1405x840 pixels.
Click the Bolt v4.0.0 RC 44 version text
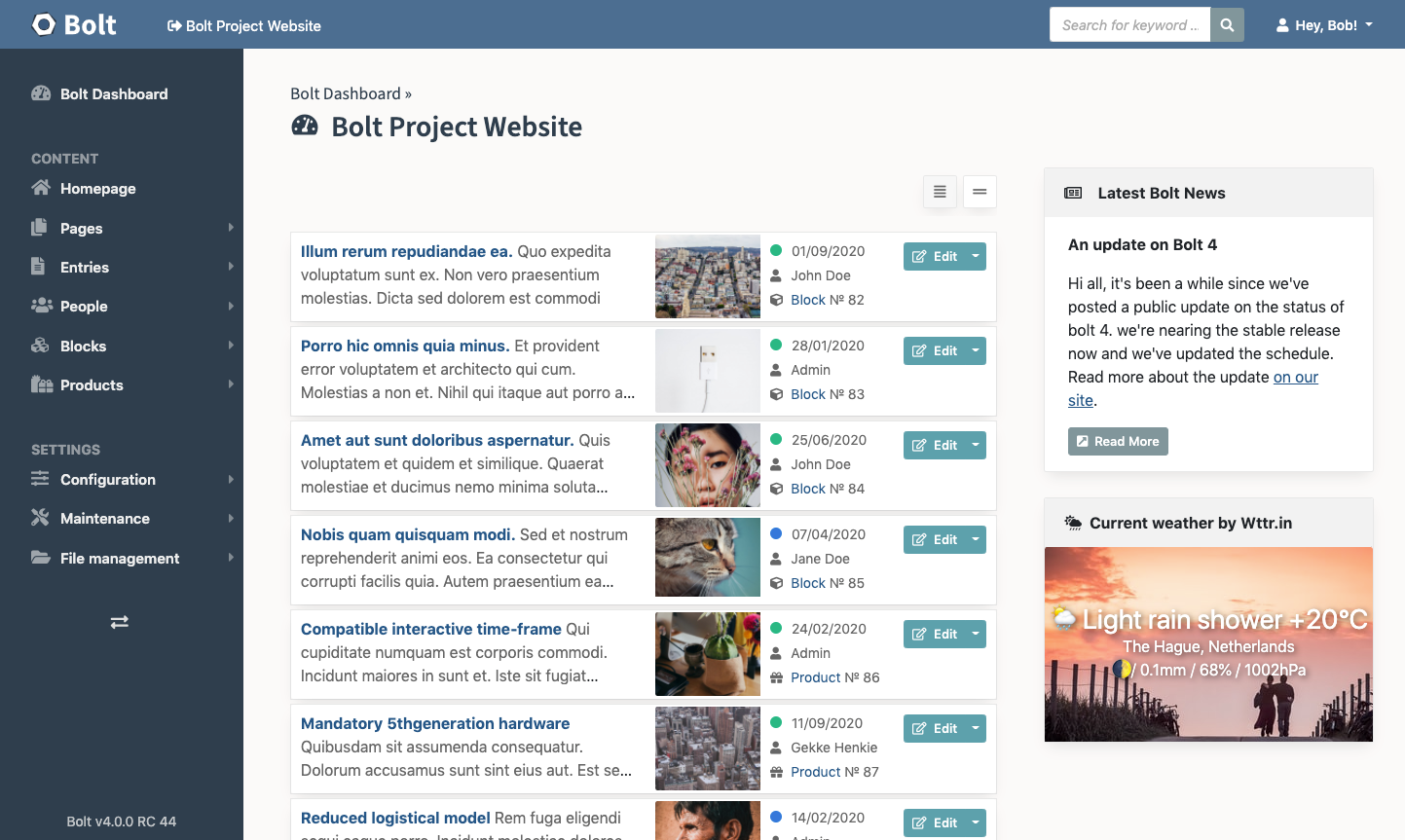[122, 822]
